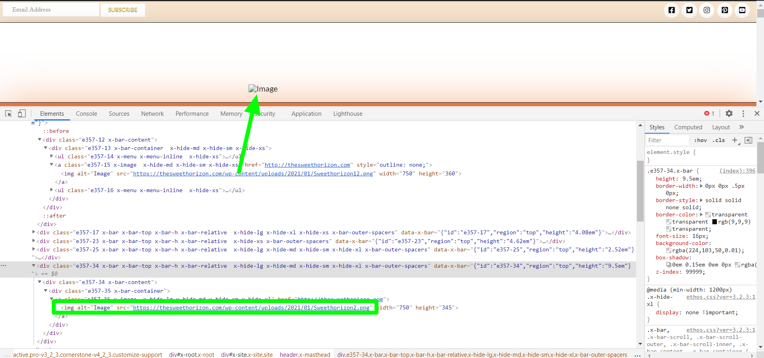
Task: Select div#x-root.x-root in the breadcrumb
Action: pyautogui.click(x=192, y=354)
